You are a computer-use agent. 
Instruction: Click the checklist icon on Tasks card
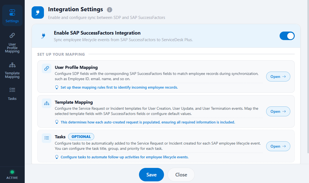(x=46, y=138)
